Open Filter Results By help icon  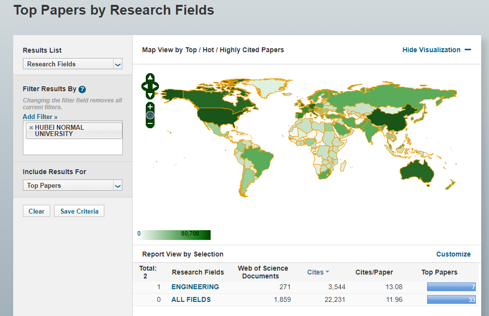82,89
